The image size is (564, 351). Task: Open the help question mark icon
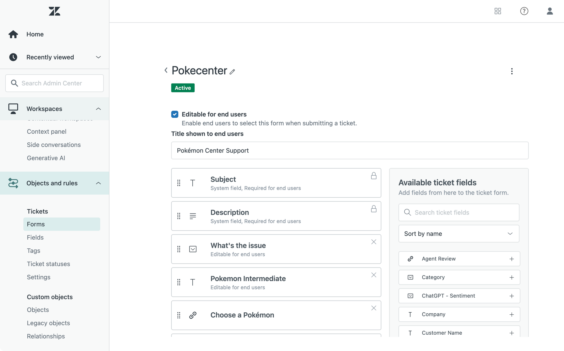click(x=524, y=11)
